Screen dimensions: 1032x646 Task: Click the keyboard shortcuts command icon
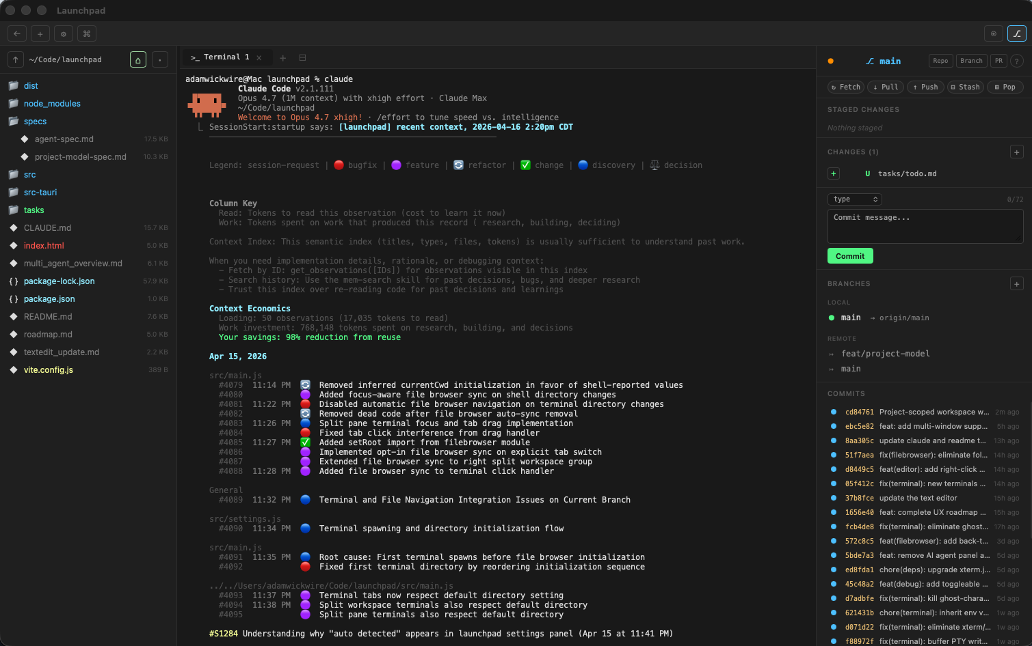click(86, 33)
